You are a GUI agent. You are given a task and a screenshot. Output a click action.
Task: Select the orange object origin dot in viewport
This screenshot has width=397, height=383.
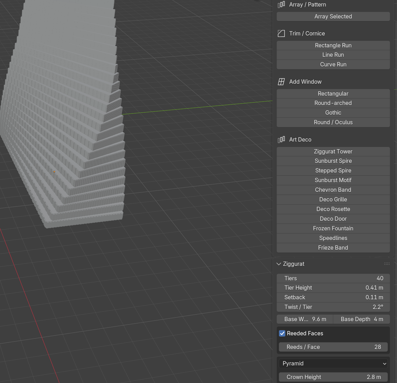tap(54, 172)
